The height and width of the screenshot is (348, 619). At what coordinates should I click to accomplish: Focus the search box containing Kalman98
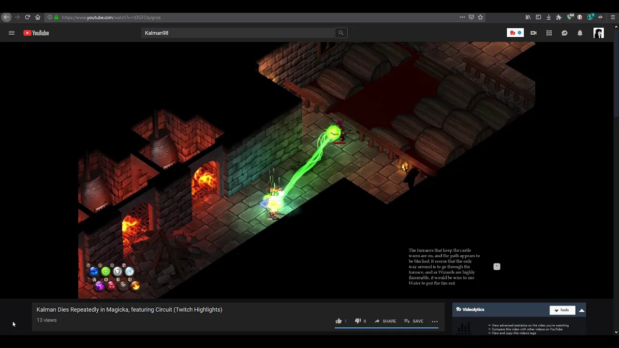[238, 33]
